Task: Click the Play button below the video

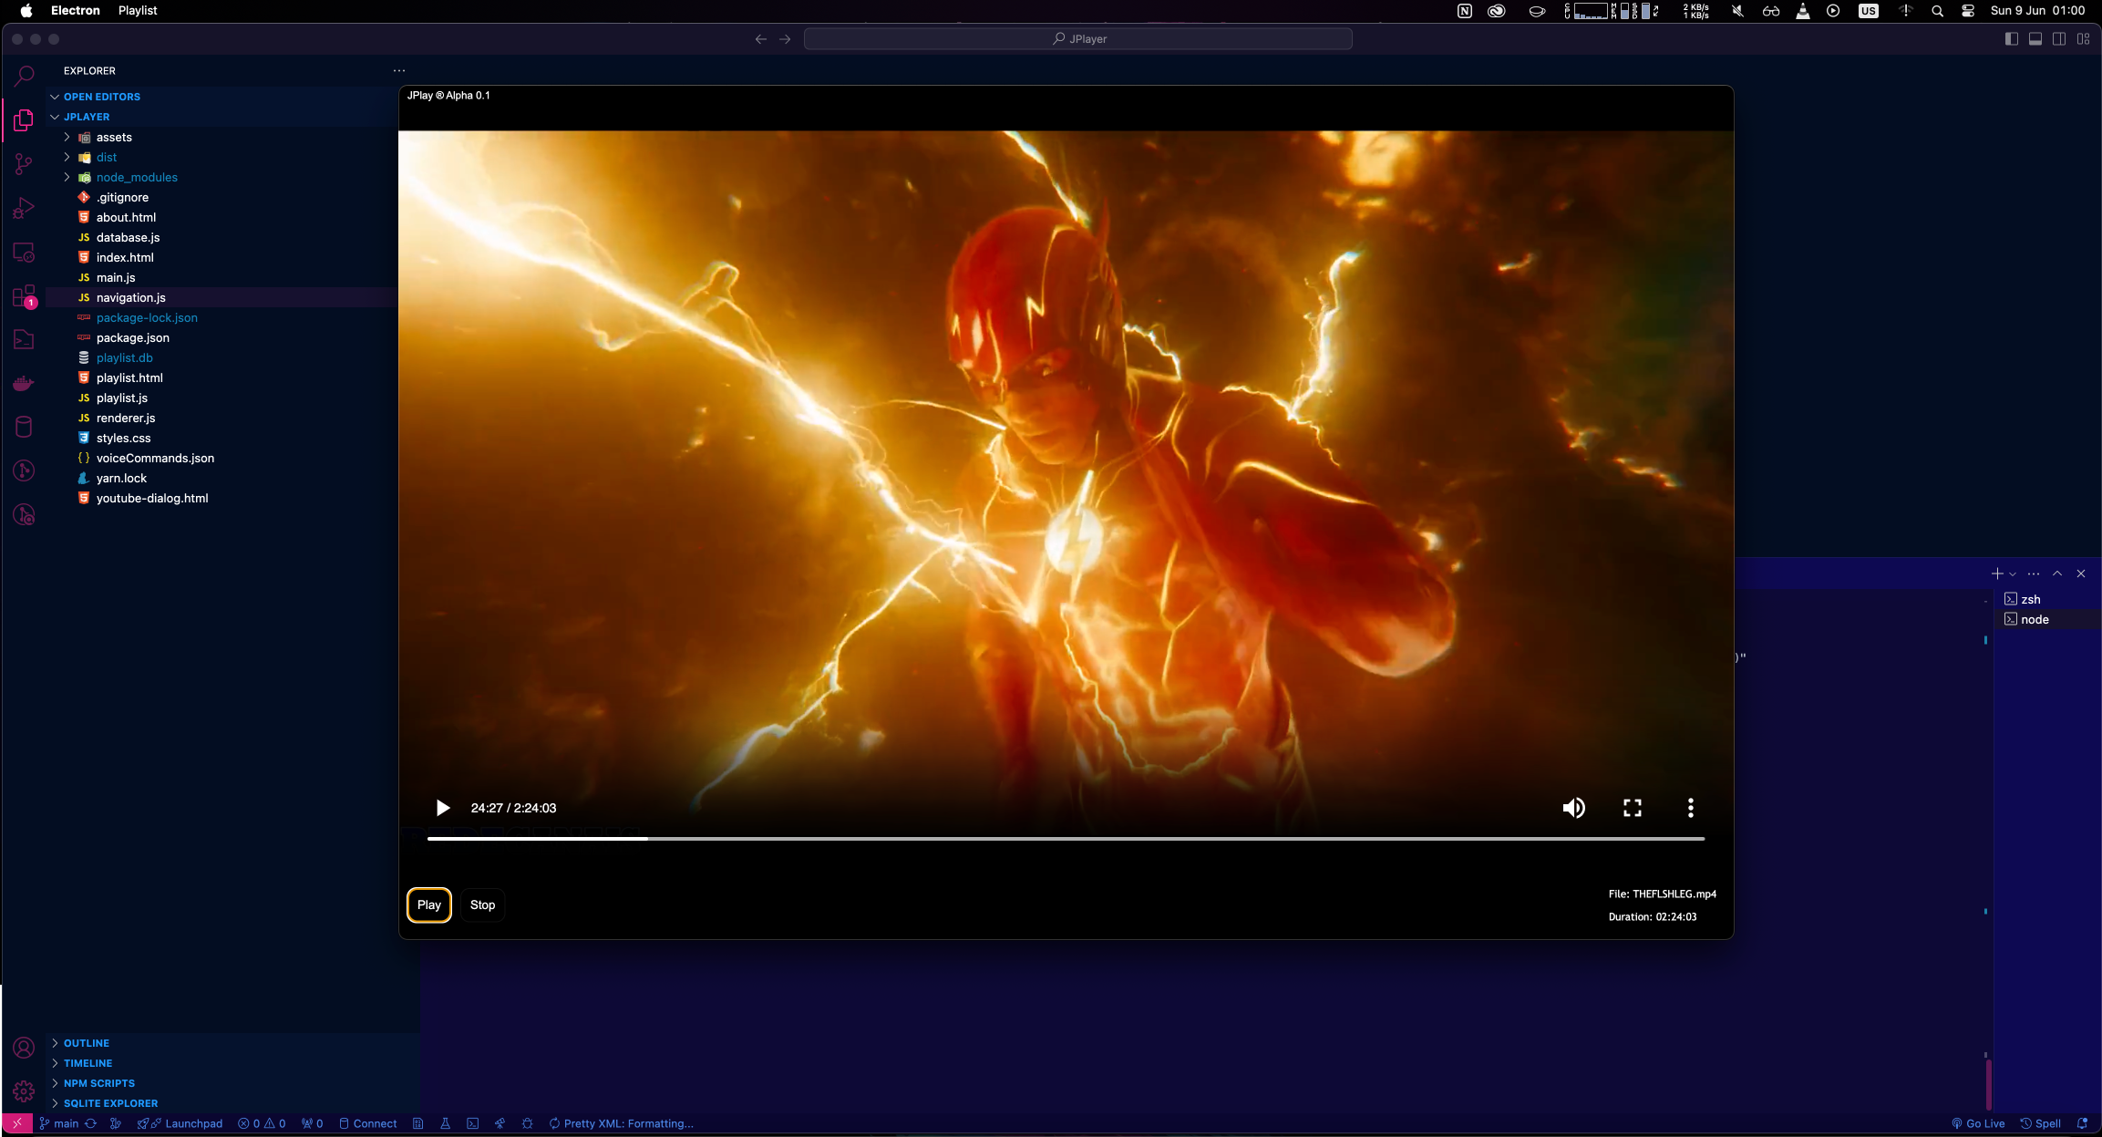Action: pyautogui.click(x=429, y=904)
